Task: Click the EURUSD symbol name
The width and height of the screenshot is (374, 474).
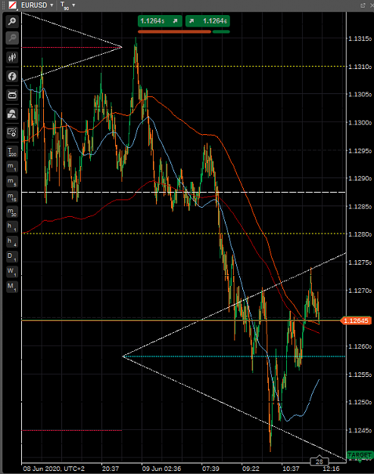Action: [34, 5]
